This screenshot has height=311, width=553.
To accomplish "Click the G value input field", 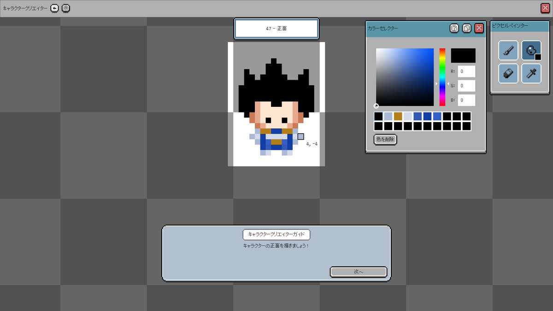I will [466, 86].
